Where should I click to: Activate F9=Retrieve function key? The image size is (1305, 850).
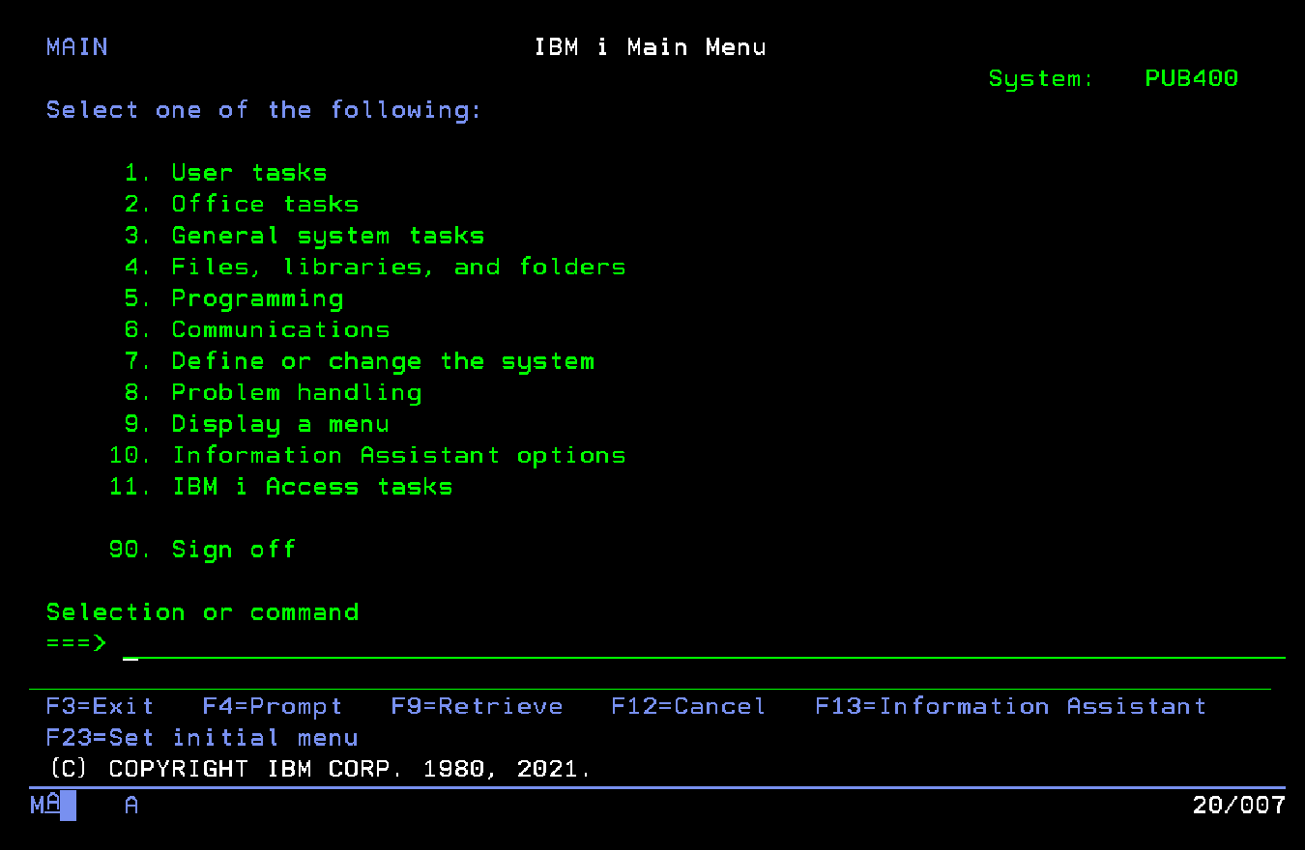point(477,707)
